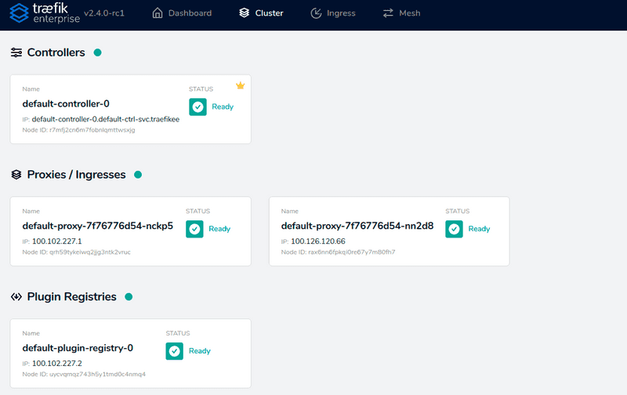This screenshot has height=395, width=627.
Task: Click the Ingress clock-arrow icon
Action: [x=316, y=13]
